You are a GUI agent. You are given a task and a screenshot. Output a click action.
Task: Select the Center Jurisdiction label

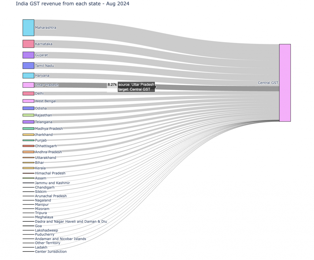[x=51, y=252]
